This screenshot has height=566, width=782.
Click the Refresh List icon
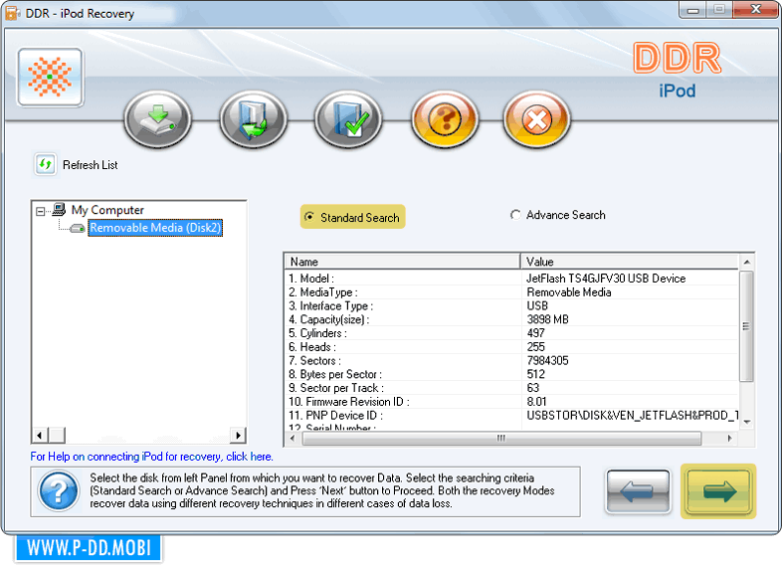tap(46, 164)
